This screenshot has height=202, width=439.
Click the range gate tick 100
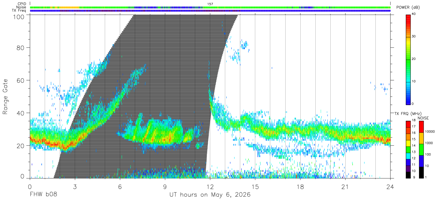(18, 16)
